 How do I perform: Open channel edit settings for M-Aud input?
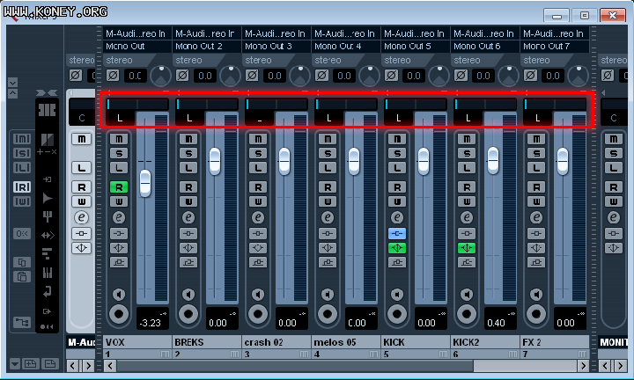81,217
